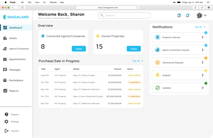Click the Log Out icon

click(6, 131)
